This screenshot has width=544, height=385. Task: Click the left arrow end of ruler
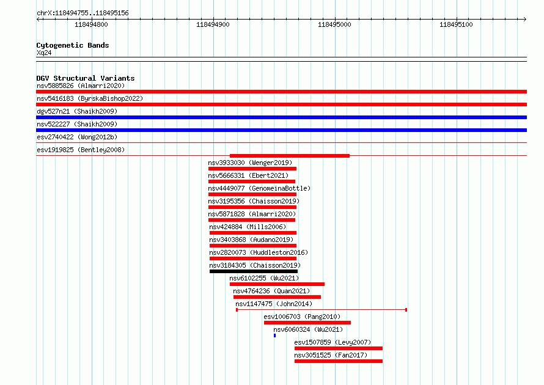[38, 19]
